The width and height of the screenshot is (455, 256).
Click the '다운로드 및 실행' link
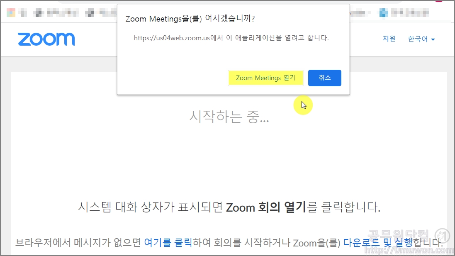pos(378,242)
